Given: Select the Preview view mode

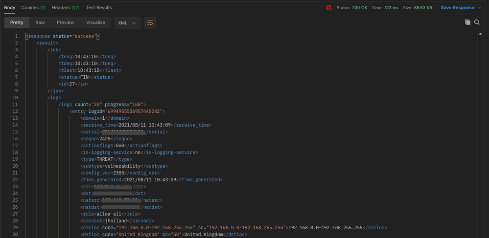Looking at the screenshot, I should [65, 22].
